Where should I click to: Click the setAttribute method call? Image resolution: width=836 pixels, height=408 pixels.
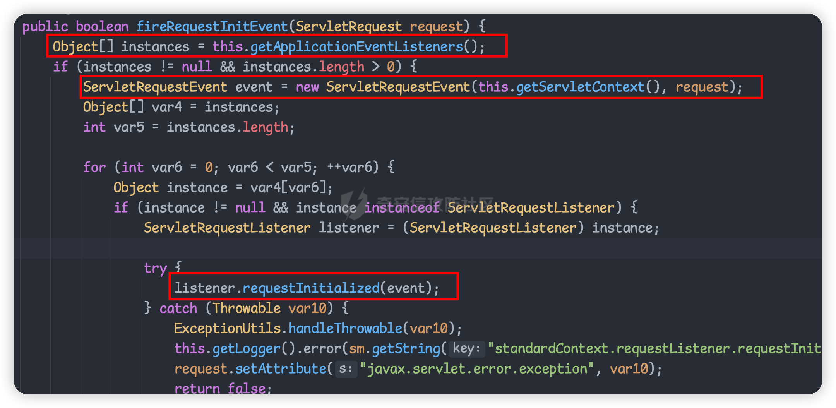click(281, 369)
